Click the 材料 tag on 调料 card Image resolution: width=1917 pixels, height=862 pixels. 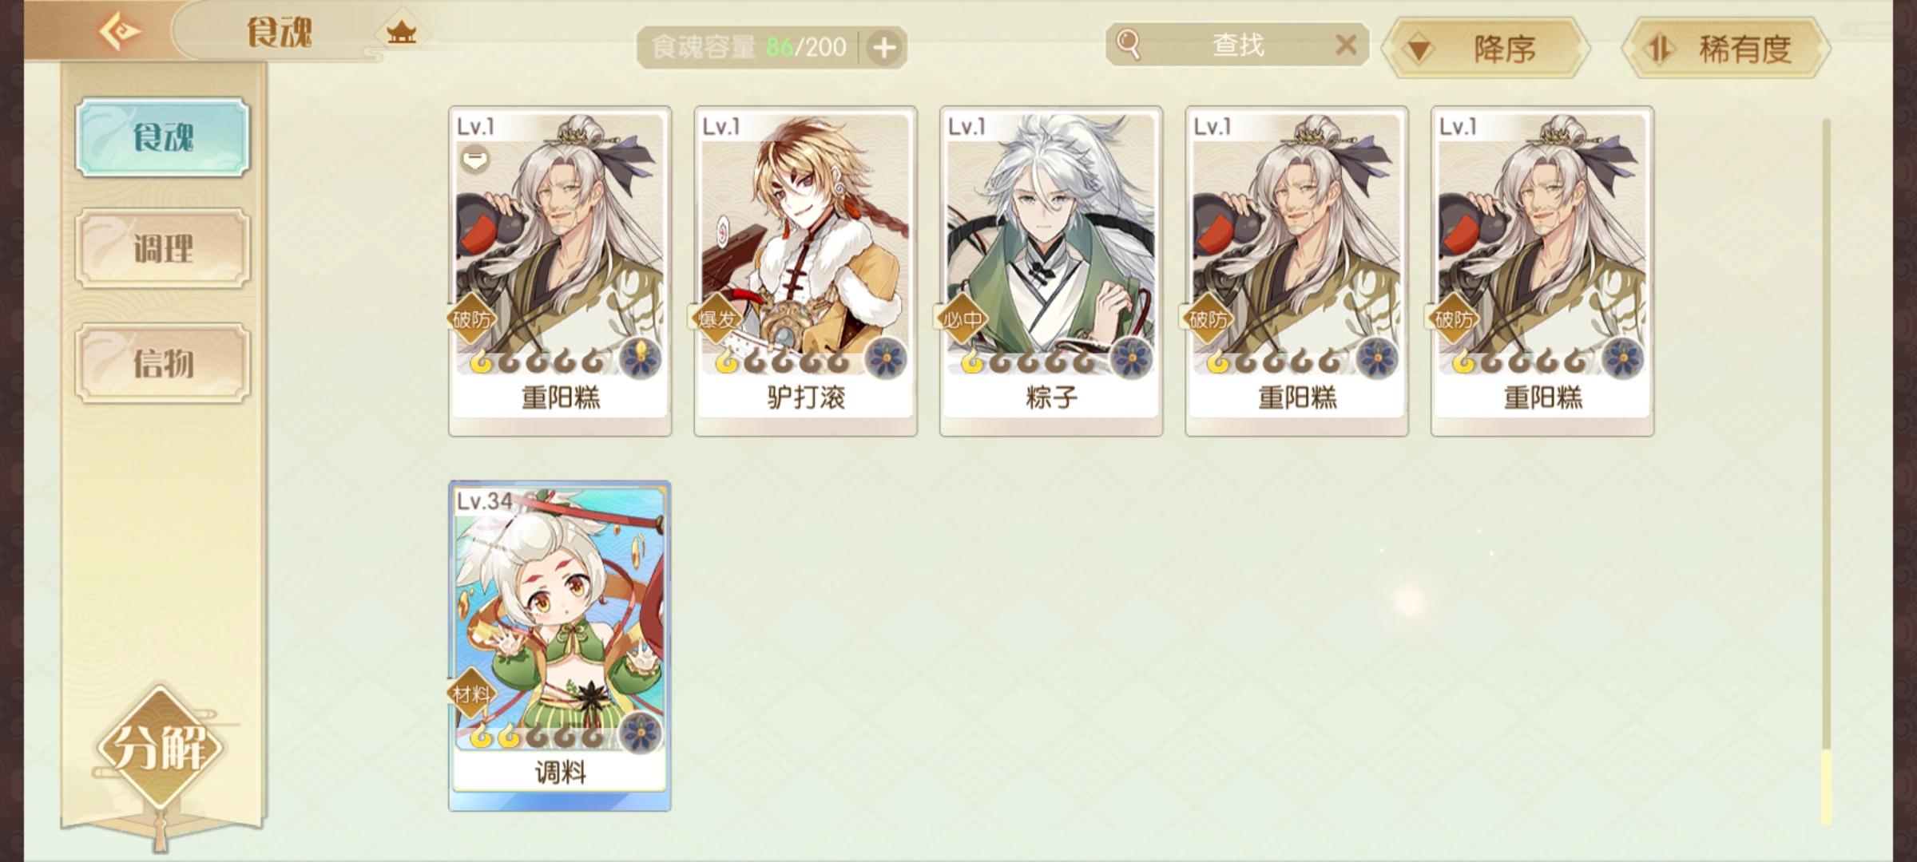pyautogui.click(x=471, y=694)
